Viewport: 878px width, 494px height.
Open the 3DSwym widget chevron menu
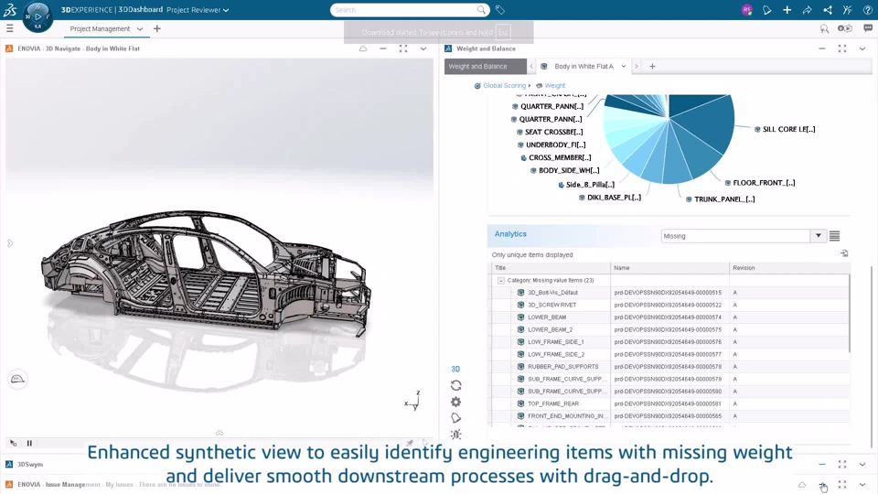coord(862,465)
